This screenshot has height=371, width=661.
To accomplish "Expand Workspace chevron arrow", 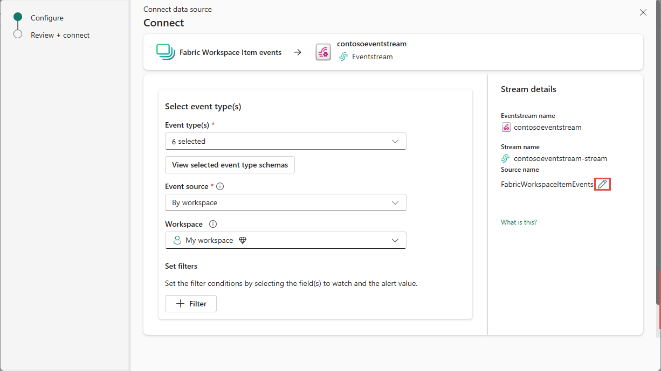I will coord(395,240).
